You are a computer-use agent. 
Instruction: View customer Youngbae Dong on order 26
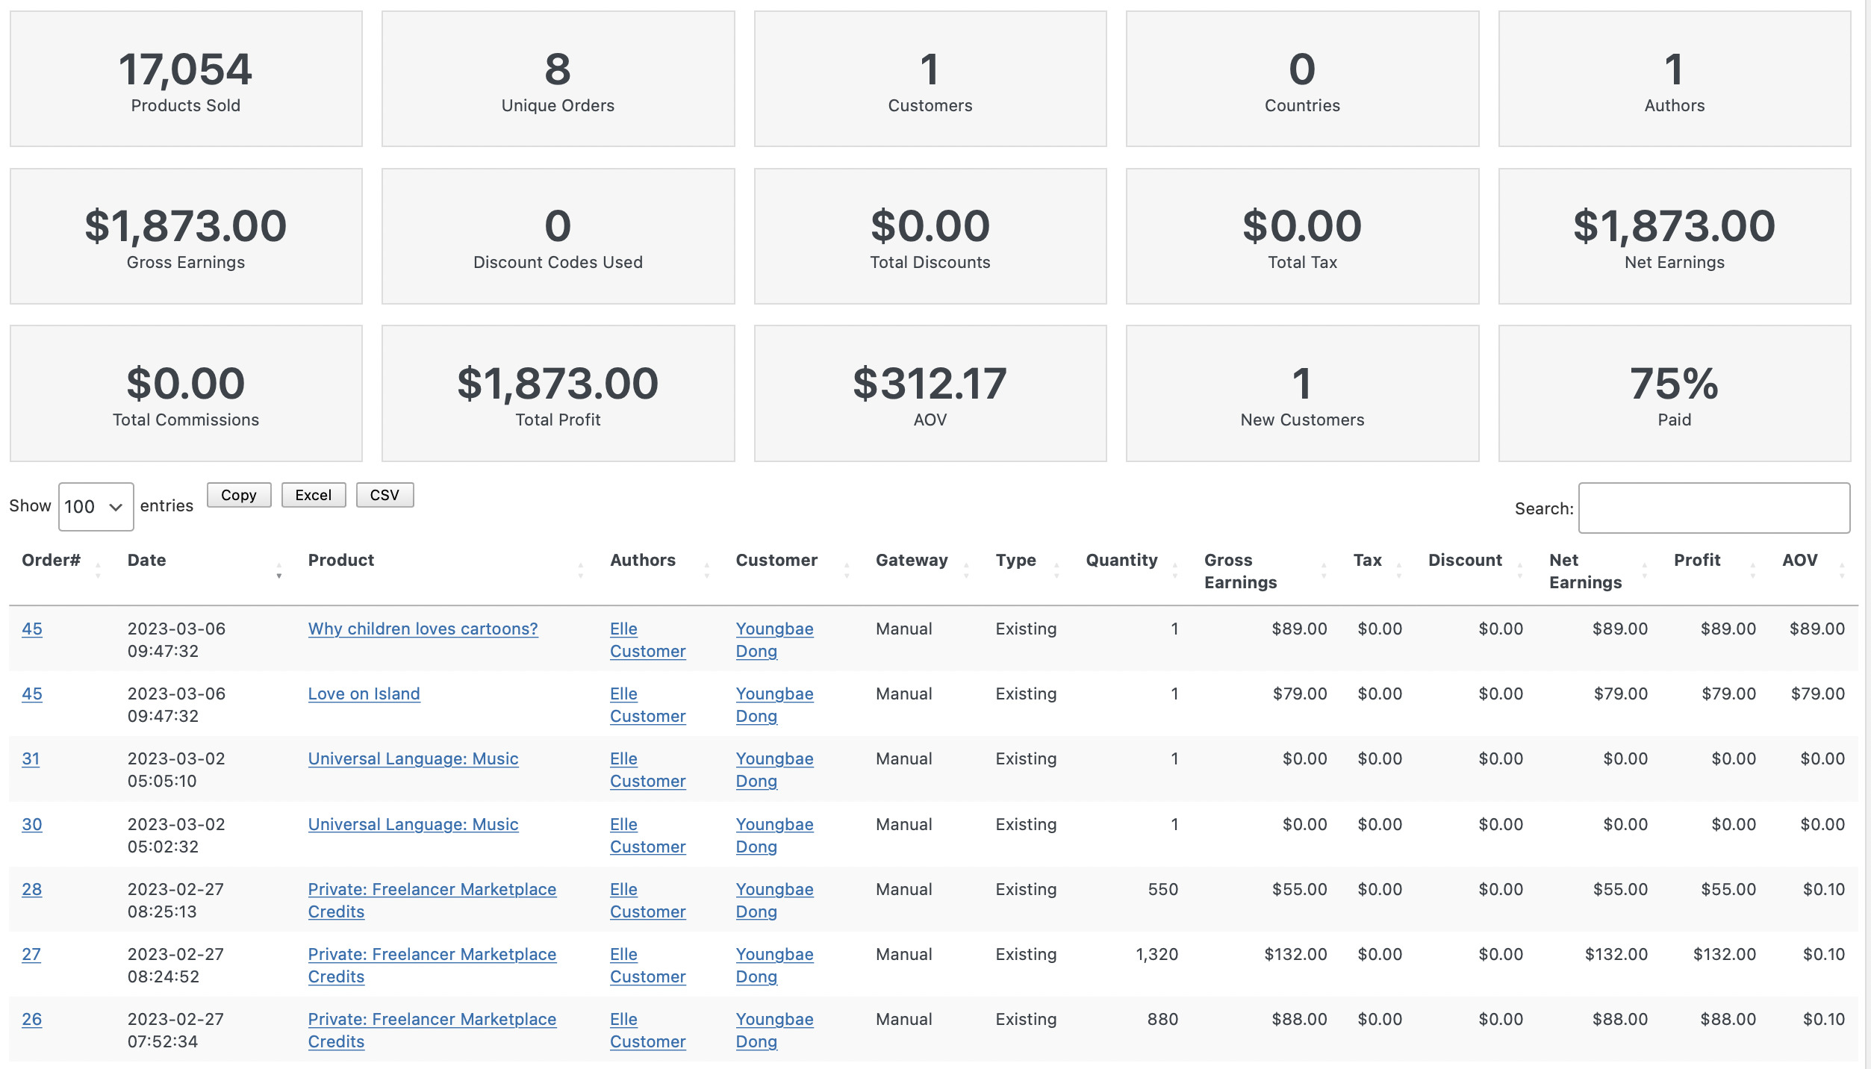pos(774,1030)
